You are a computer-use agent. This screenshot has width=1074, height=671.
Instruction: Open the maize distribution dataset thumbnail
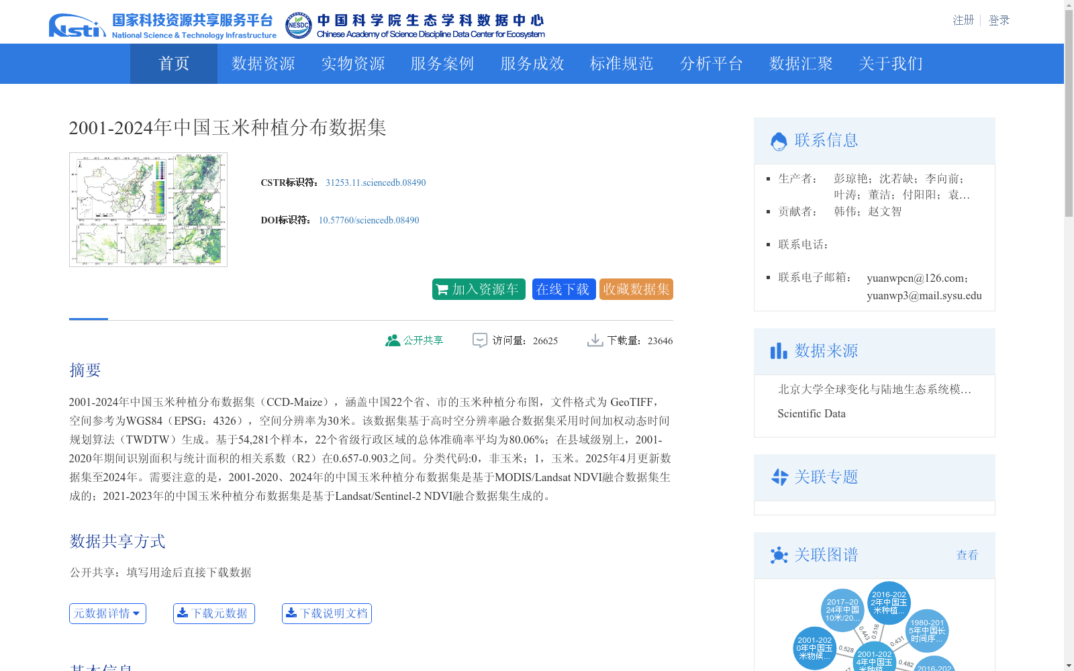coord(148,209)
